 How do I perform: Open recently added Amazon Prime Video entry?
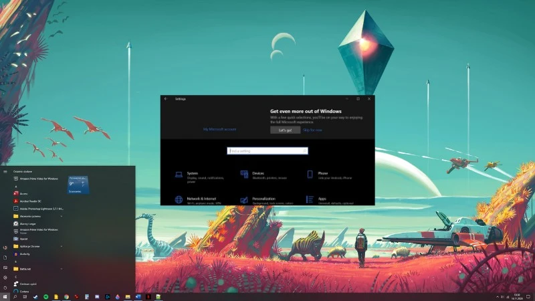[x=37, y=179]
